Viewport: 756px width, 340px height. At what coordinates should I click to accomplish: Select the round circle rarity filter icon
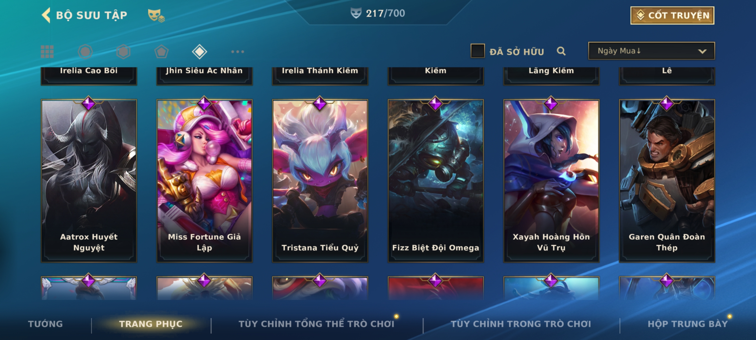(85, 52)
